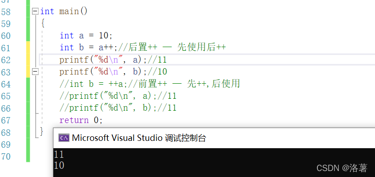This screenshot has height=177, width=375.
Task: Click the '//10' comment on line 63
Action: pyautogui.click(x=157, y=72)
